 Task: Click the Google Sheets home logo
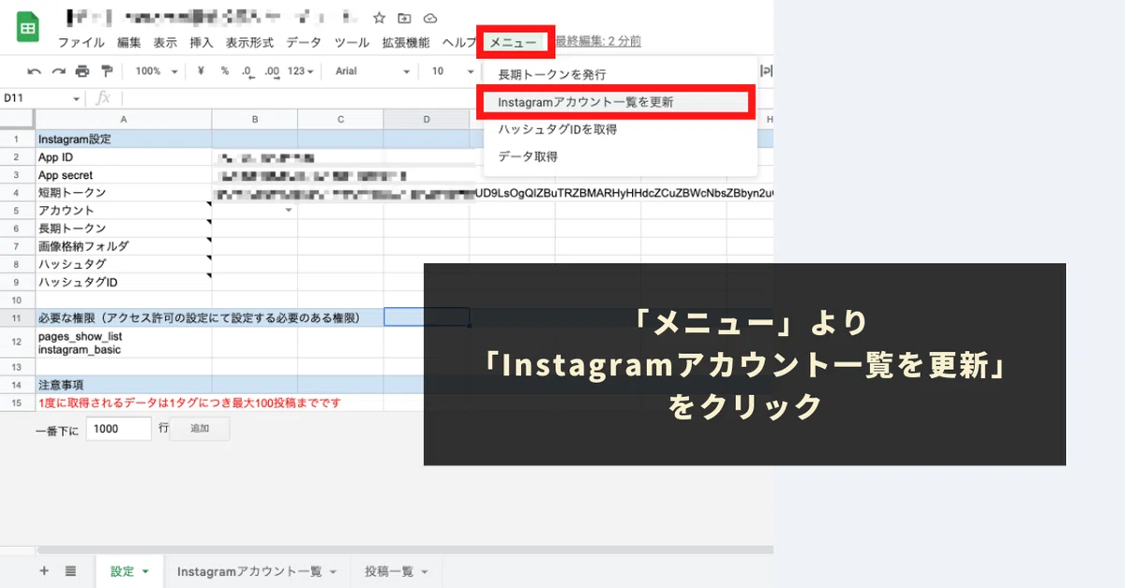28,28
